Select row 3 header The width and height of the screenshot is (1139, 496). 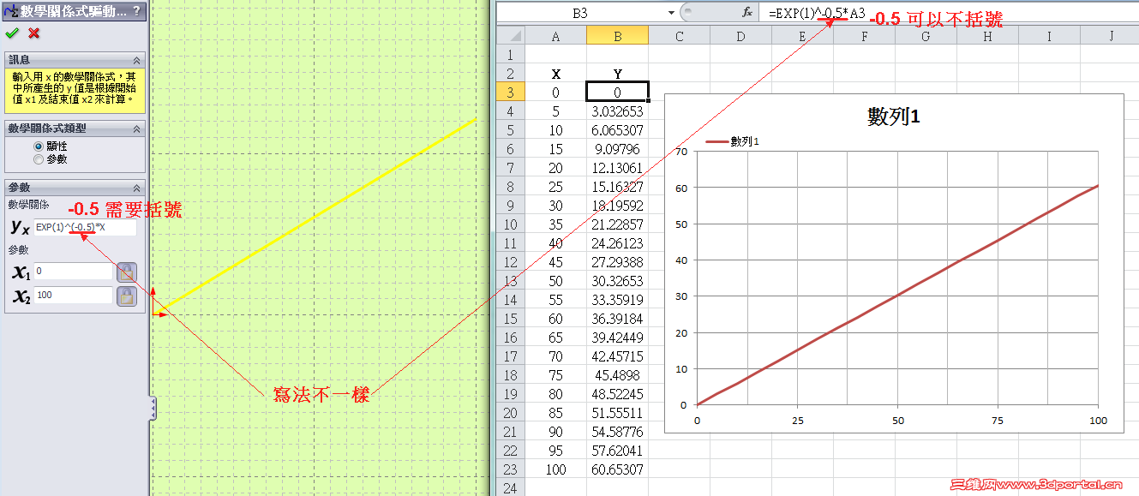(510, 93)
